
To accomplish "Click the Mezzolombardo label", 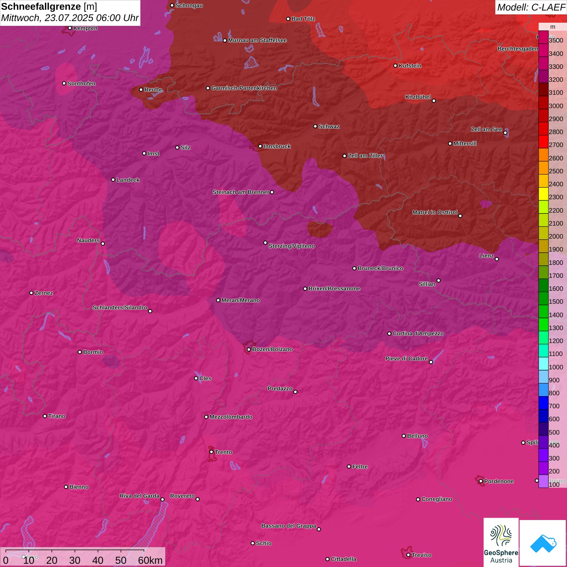I will [231, 417].
